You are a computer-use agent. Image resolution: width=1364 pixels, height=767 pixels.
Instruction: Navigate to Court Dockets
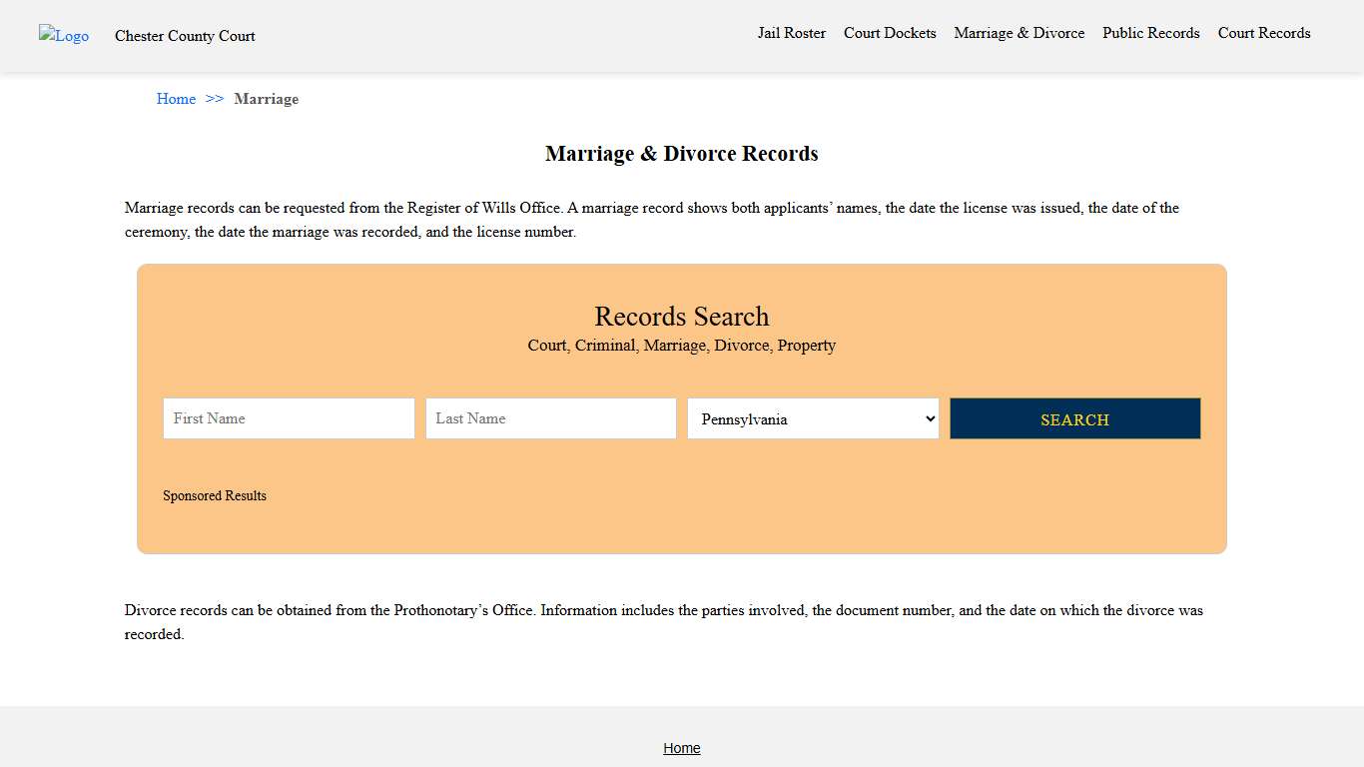point(889,33)
